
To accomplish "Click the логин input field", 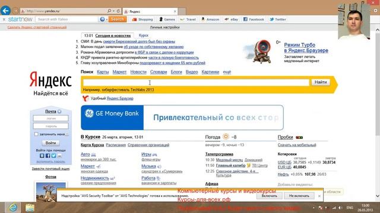I will pos(50,118).
